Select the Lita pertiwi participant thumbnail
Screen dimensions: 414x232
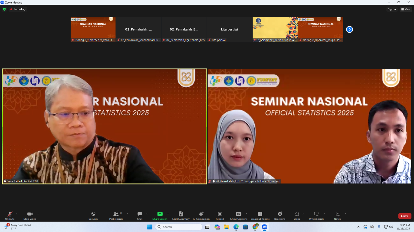pos(229,30)
